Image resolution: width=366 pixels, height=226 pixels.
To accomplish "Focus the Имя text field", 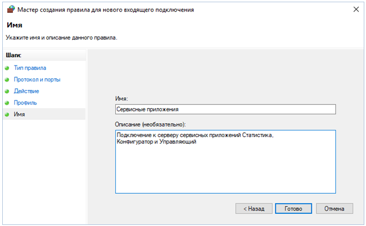I will tap(225, 109).
